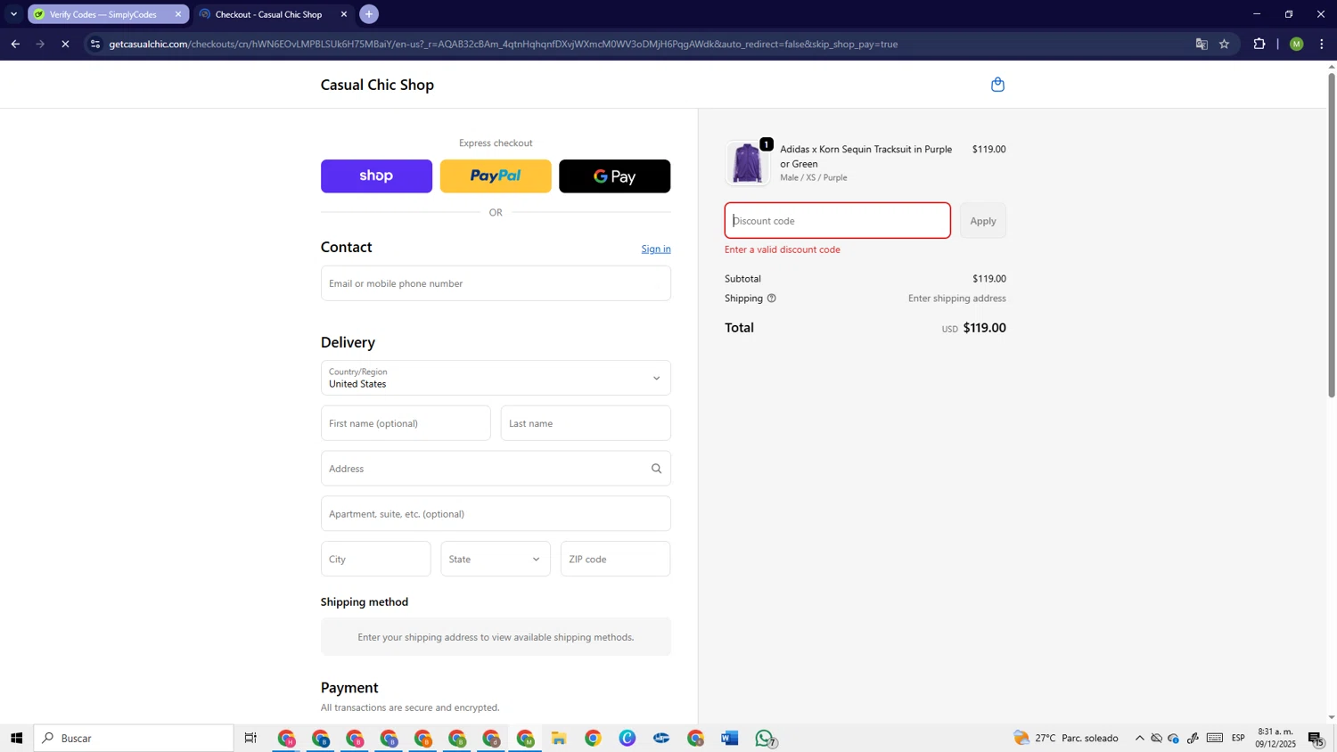Open the weather widget 27°C
1337x752 pixels.
tap(1066, 738)
